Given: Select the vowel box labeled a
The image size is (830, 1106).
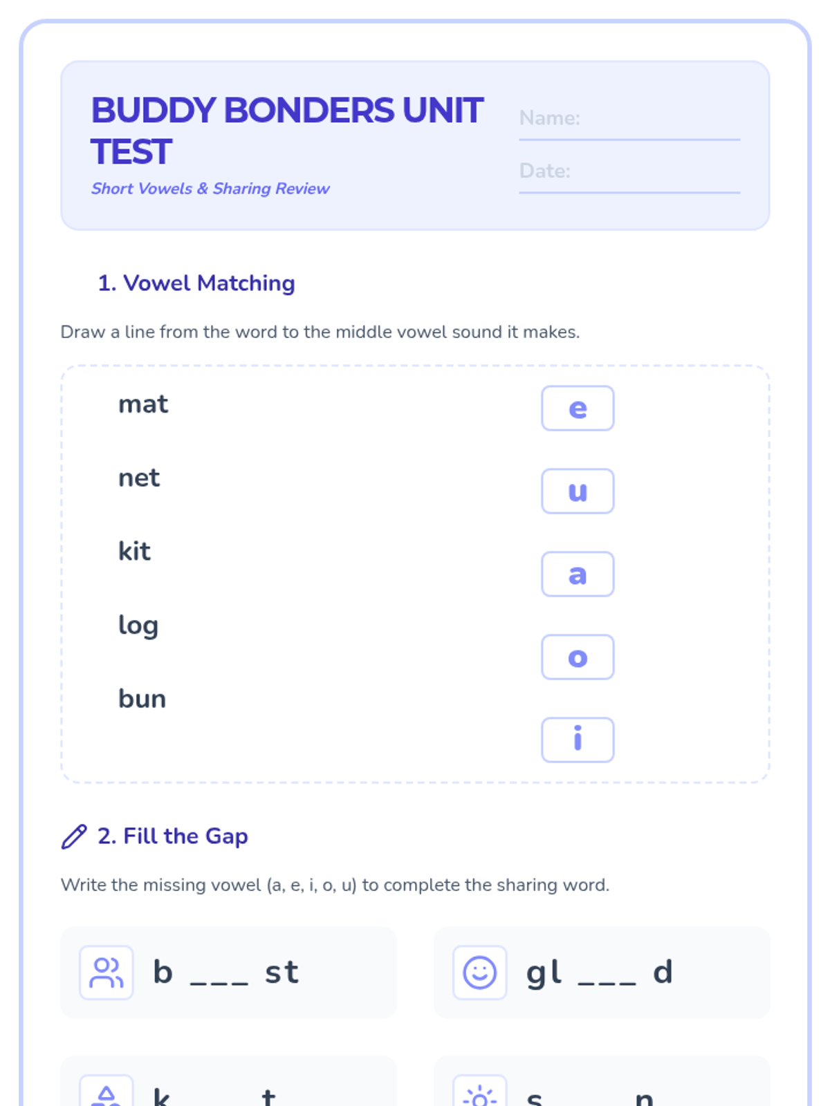Looking at the screenshot, I should [x=578, y=574].
